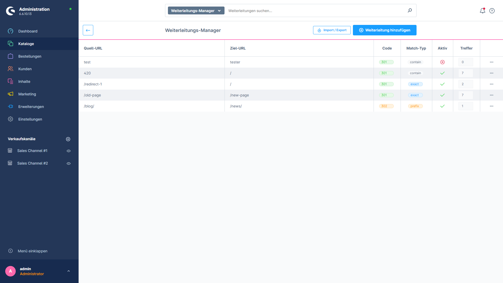The height and width of the screenshot is (283, 503).
Task: Open the Marketing menu item
Action: coord(39,94)
